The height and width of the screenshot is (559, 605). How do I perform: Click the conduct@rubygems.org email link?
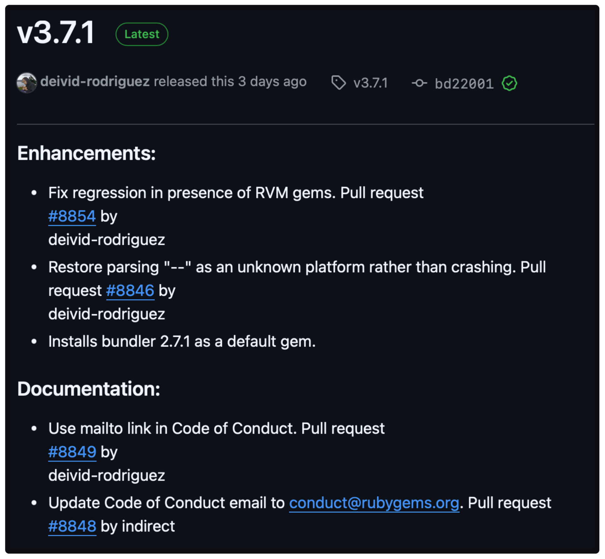374,503
